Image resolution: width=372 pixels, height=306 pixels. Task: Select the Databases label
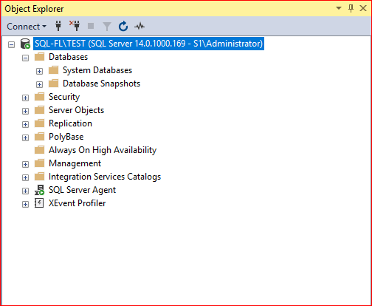tap(68, 57)
